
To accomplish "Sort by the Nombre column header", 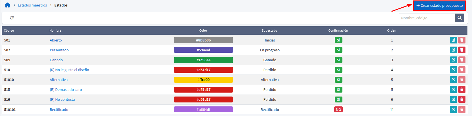I will (55, 30).
